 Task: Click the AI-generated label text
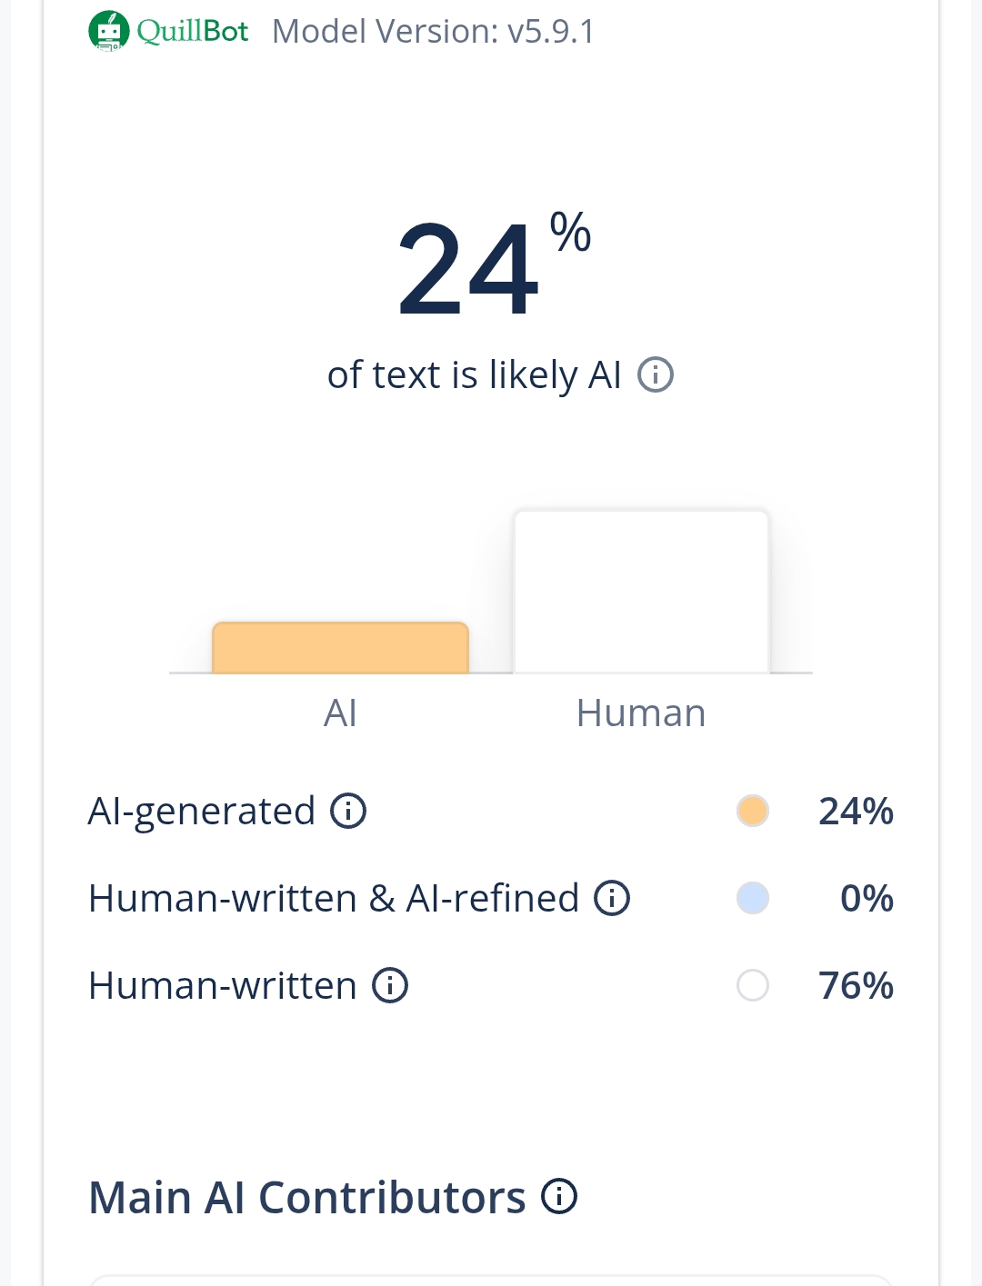(x=202, y=811)
